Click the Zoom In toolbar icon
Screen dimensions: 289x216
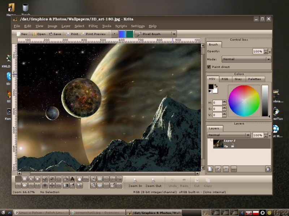[135, 183]
